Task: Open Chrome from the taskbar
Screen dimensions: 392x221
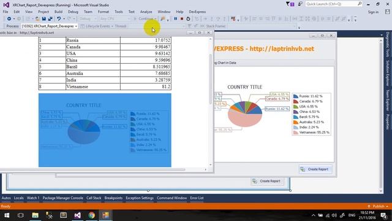Action: [x=91, y=215]
